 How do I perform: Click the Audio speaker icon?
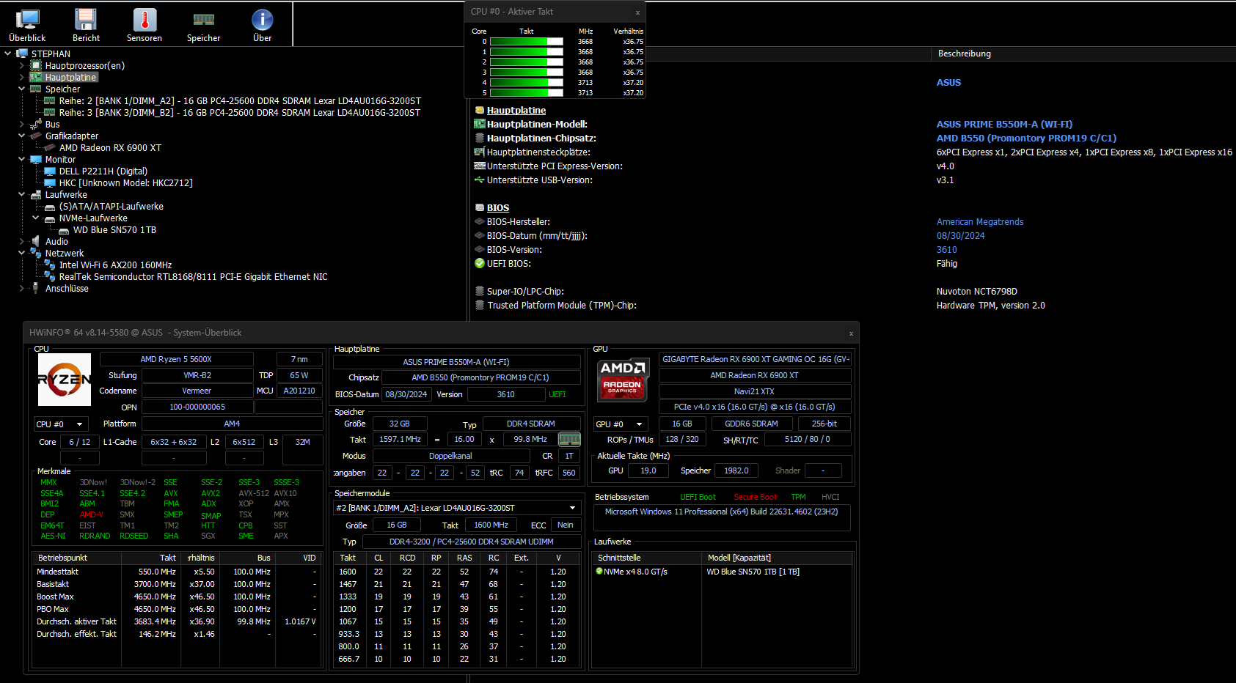pyautogui.click(x=35, y=241)
